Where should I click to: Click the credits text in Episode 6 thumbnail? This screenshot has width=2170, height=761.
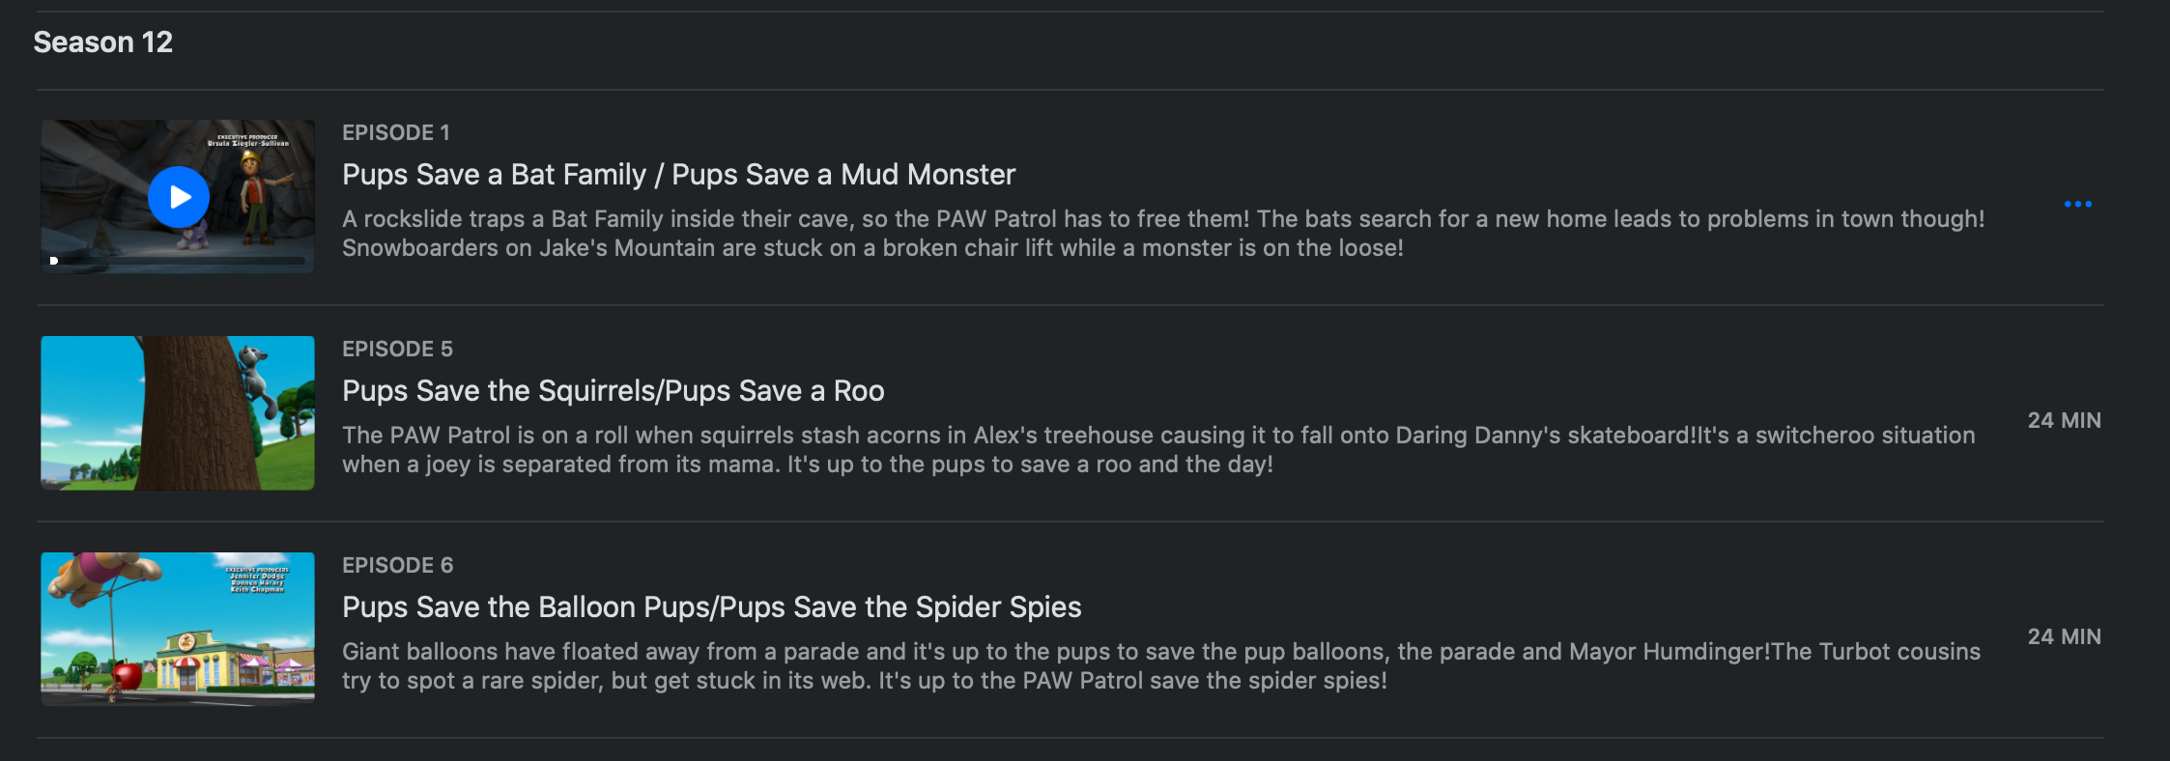(257, 579)
